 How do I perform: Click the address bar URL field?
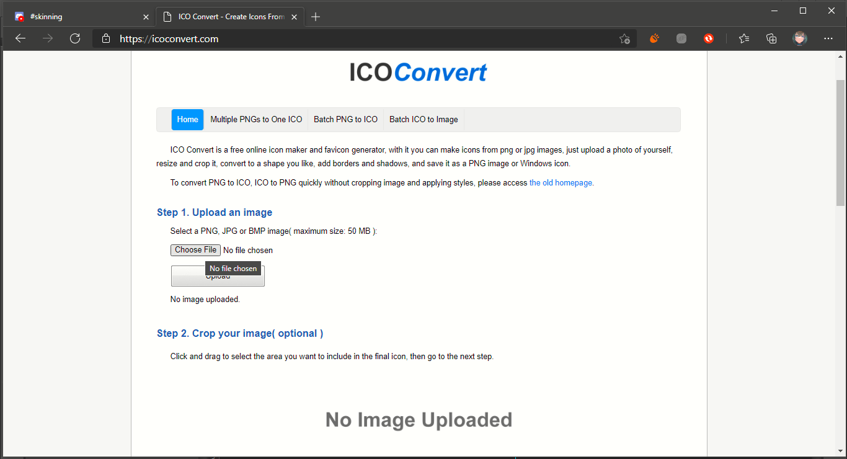pyautogui.click(x=366, y=38)
